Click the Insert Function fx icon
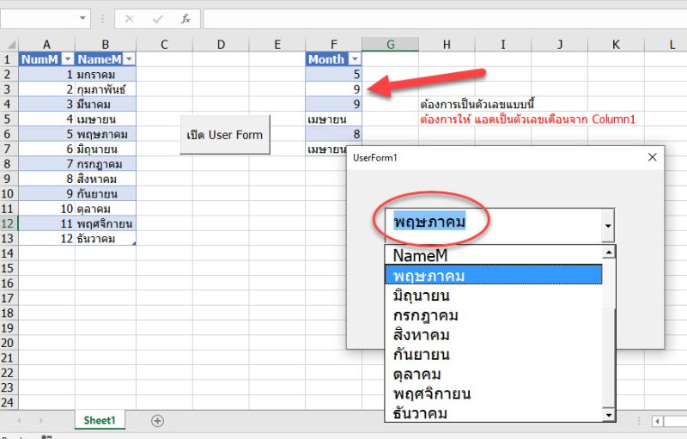The height and width of the screenshot is (439, 687). tap(185, 19)
